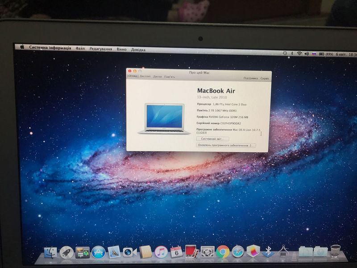The height and width of the screenshot is (268, 357).
Task: Click the MacBook Air heading text
Action: 216,91
